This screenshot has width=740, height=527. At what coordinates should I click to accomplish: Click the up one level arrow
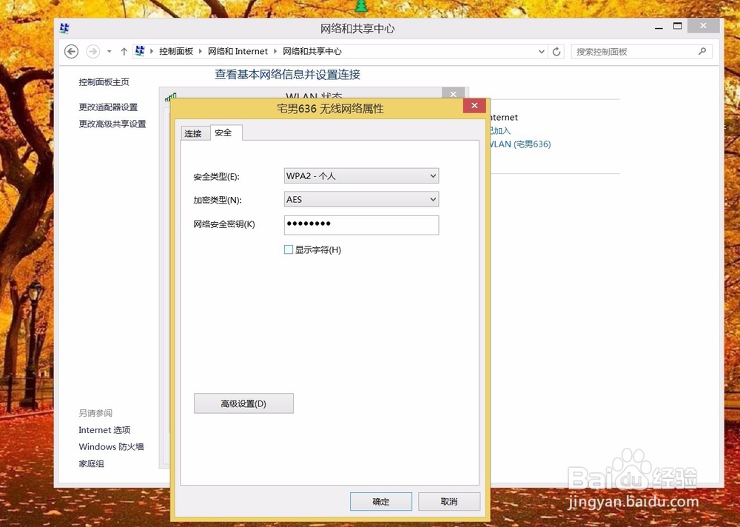pyautogui.click(x=124, y=51)
